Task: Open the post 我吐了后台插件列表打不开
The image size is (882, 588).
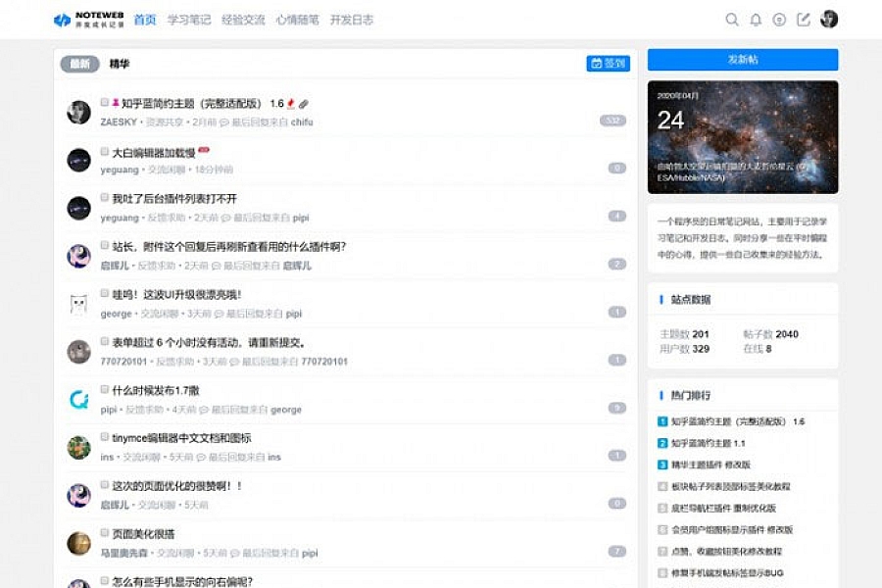Action: [174, 199]
